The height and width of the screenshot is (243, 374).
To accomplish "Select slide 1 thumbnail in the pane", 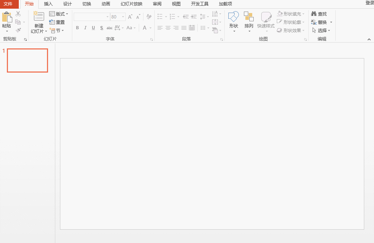I will click(x=27, y=60).
